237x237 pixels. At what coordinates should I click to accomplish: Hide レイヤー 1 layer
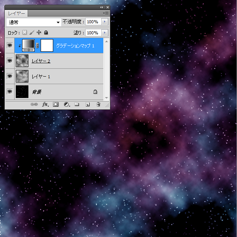10,76
